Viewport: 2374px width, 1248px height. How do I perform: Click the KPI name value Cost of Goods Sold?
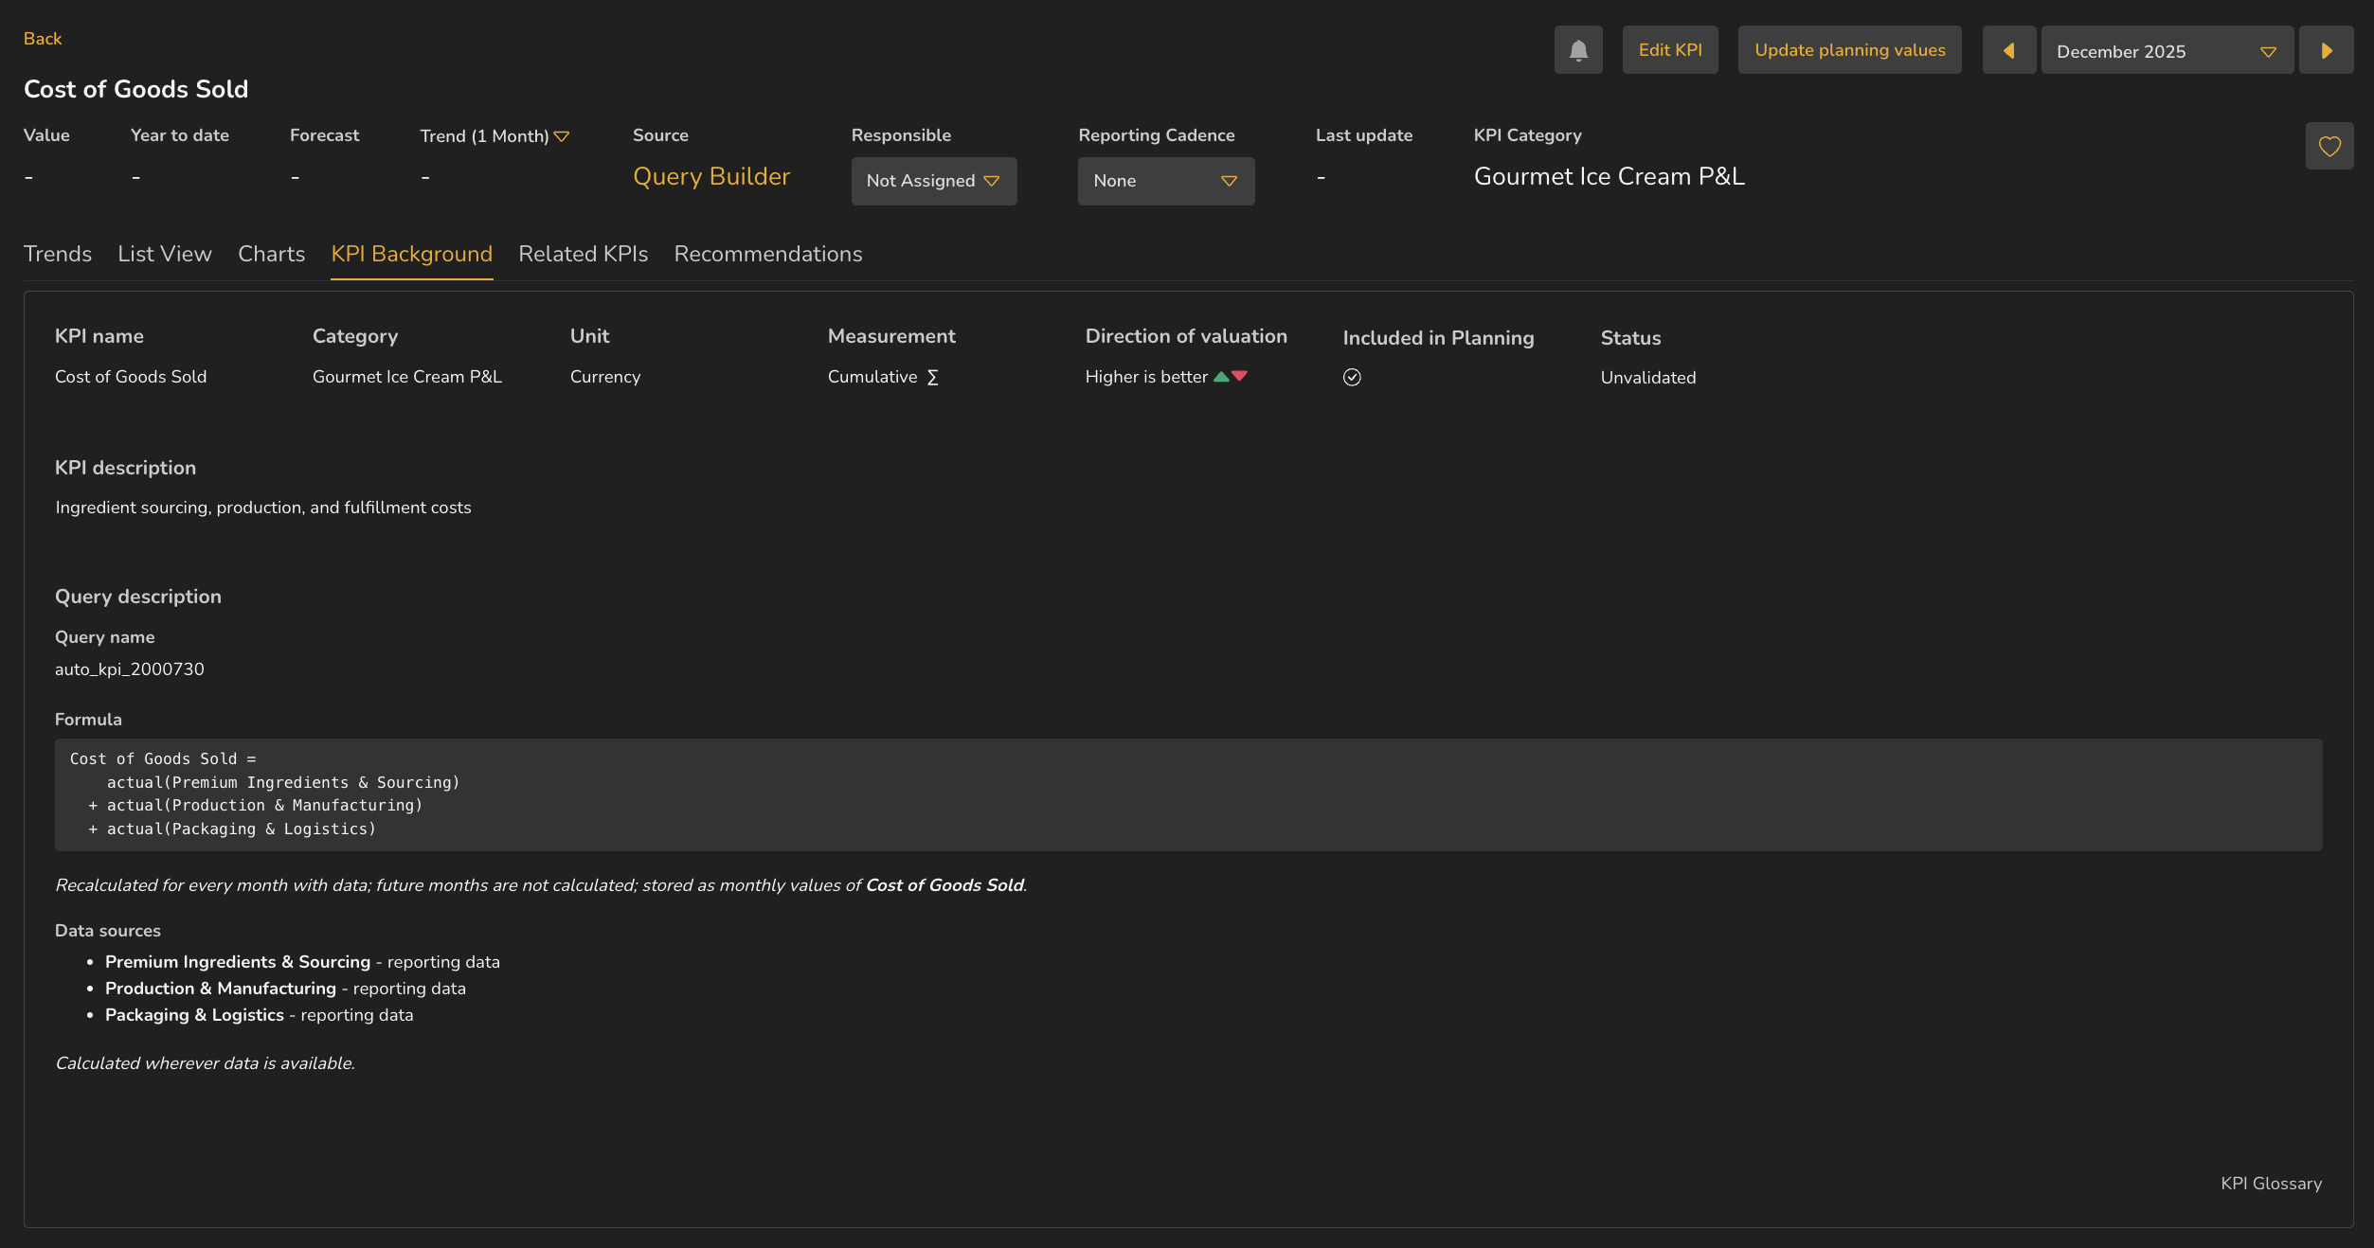click(x=131, y=377)
